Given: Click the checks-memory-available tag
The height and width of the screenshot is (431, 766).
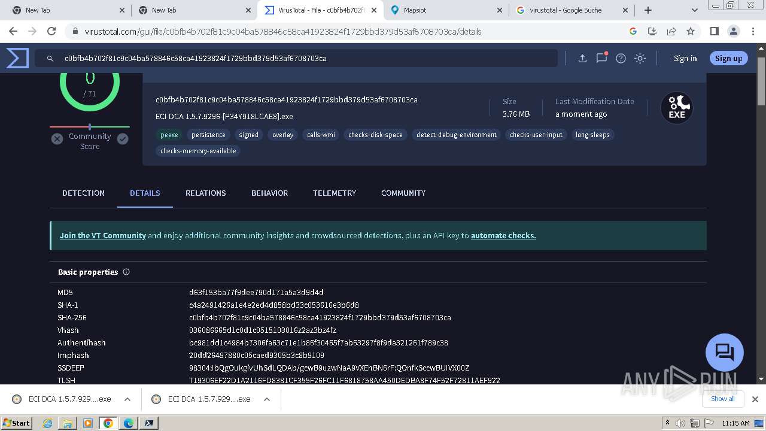Looking at the screenshot, I should point(198,151).
